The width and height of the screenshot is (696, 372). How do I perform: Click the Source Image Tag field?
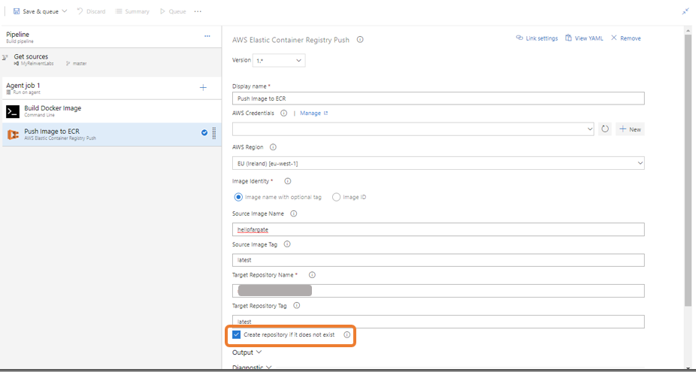(x=438, y=260)
